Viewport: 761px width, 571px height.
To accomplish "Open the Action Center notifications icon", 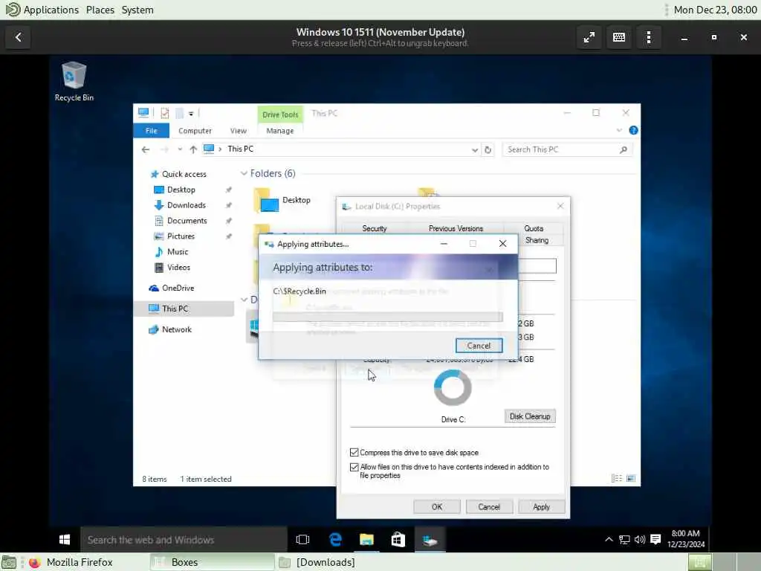I will pos(655,540).
